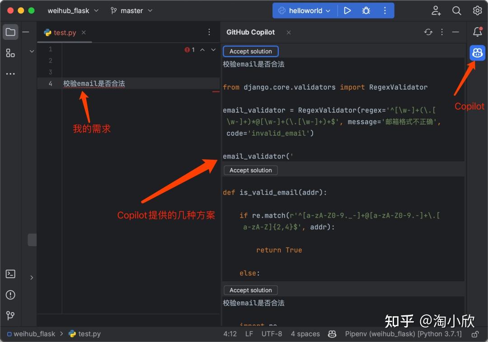This screenshot has height=342, width=488.
Task: Change UTF-8 file encoding
Action: coord(272,334)
